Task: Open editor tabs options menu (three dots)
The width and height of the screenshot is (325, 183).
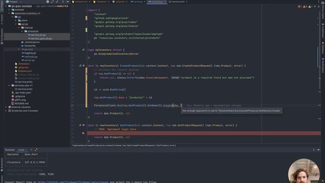Action: pyautogui.click(x=318, y=2)
